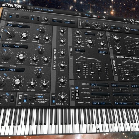Choose the WHITE noise type label
This screenshot has height=139, width=139.
coord(41,94)
